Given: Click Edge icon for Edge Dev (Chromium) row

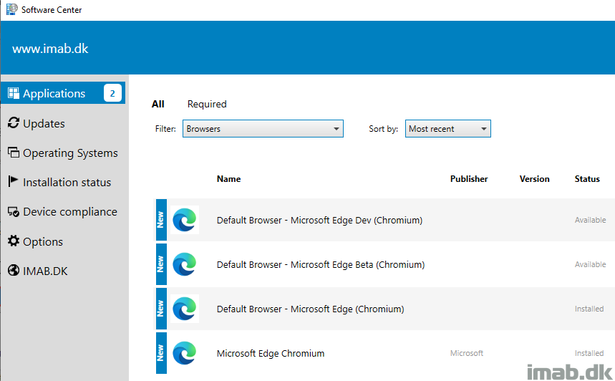Looking at the screenshot, I should (x=185, y=220).
